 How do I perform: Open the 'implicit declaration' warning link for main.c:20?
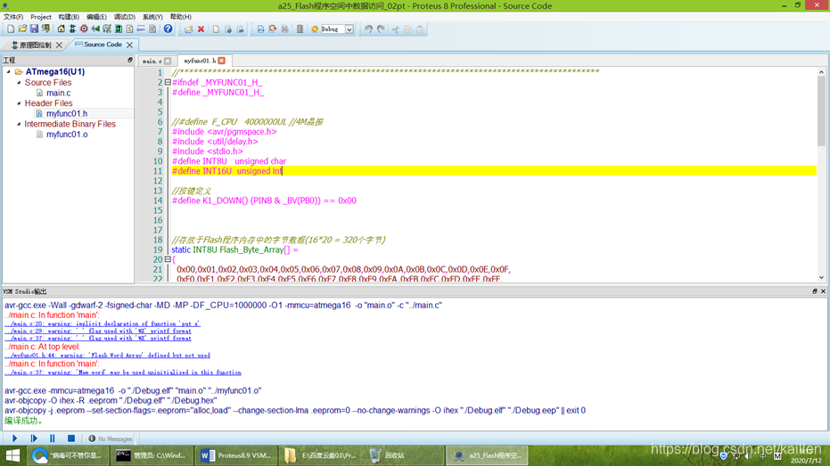coord(103,323)
